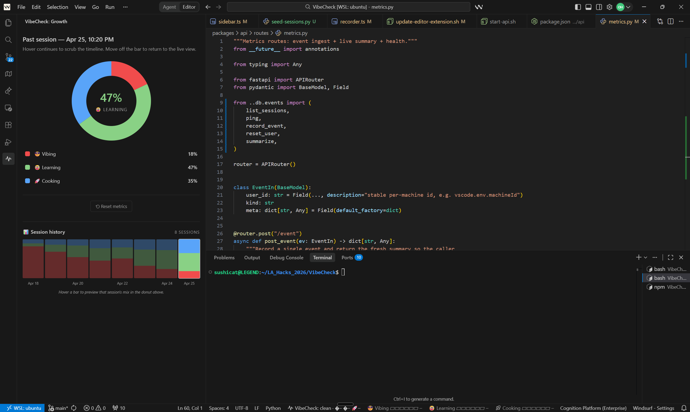Expand the title bar overflow menu dots
The image size is (690, 412).
click(x=125, y=7)
